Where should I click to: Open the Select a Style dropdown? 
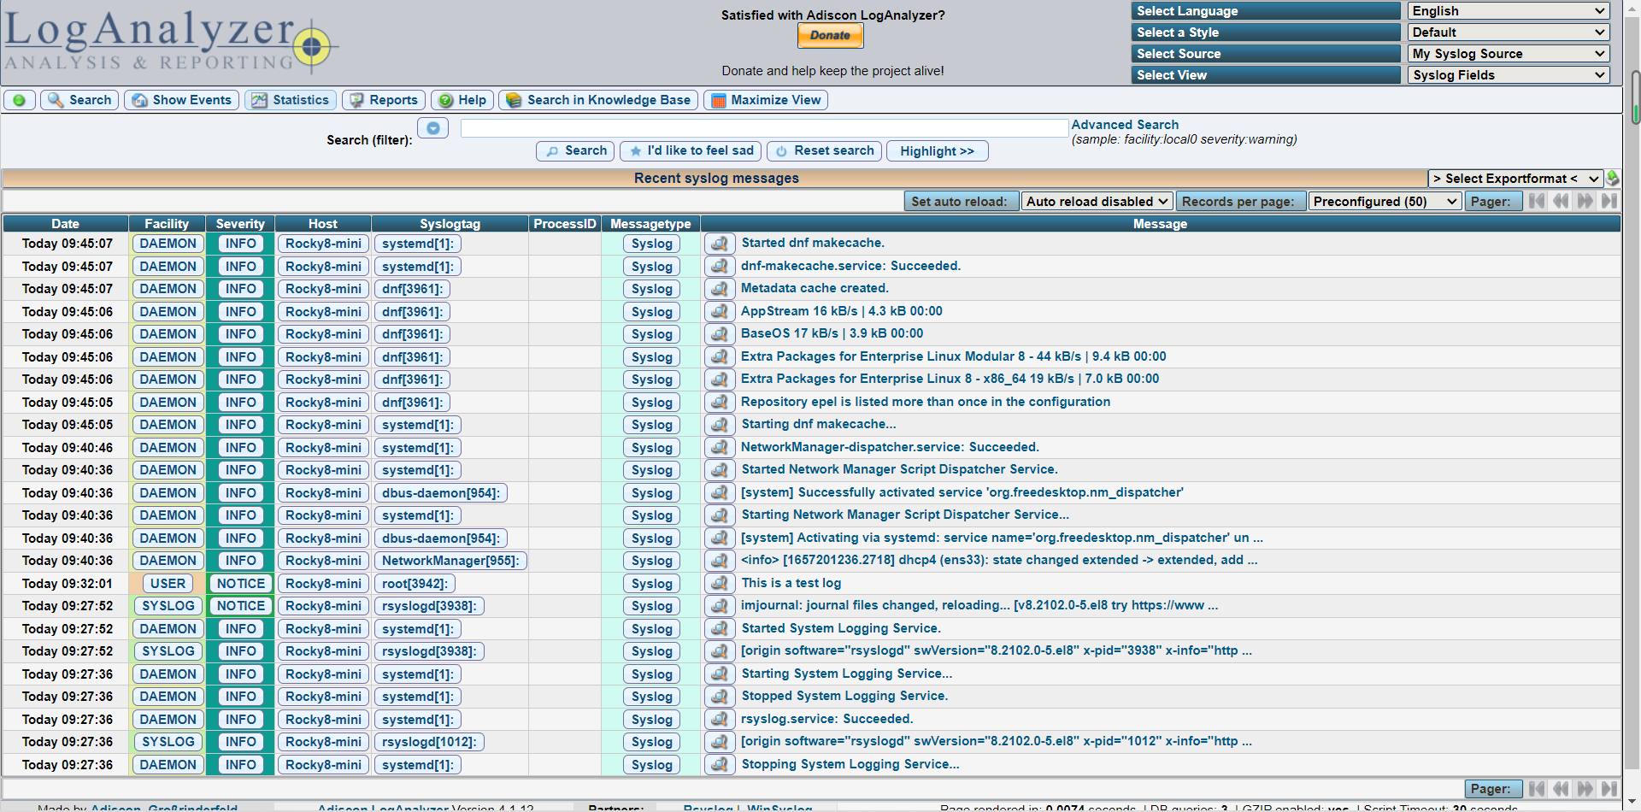click(x=1509, y=32)
